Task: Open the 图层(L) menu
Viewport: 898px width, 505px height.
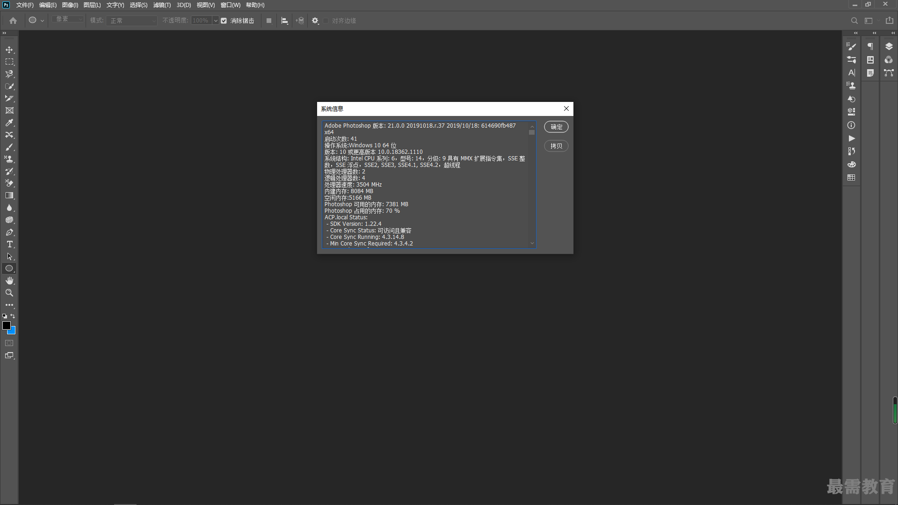Action: (92, 5)
